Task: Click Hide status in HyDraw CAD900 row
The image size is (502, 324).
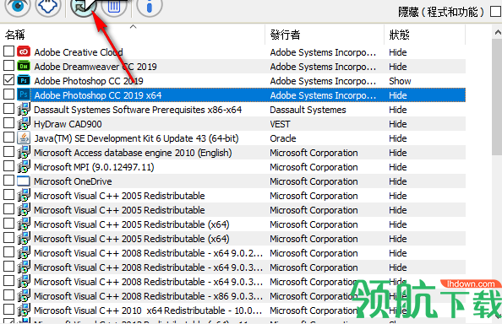Action: [398, 124]
